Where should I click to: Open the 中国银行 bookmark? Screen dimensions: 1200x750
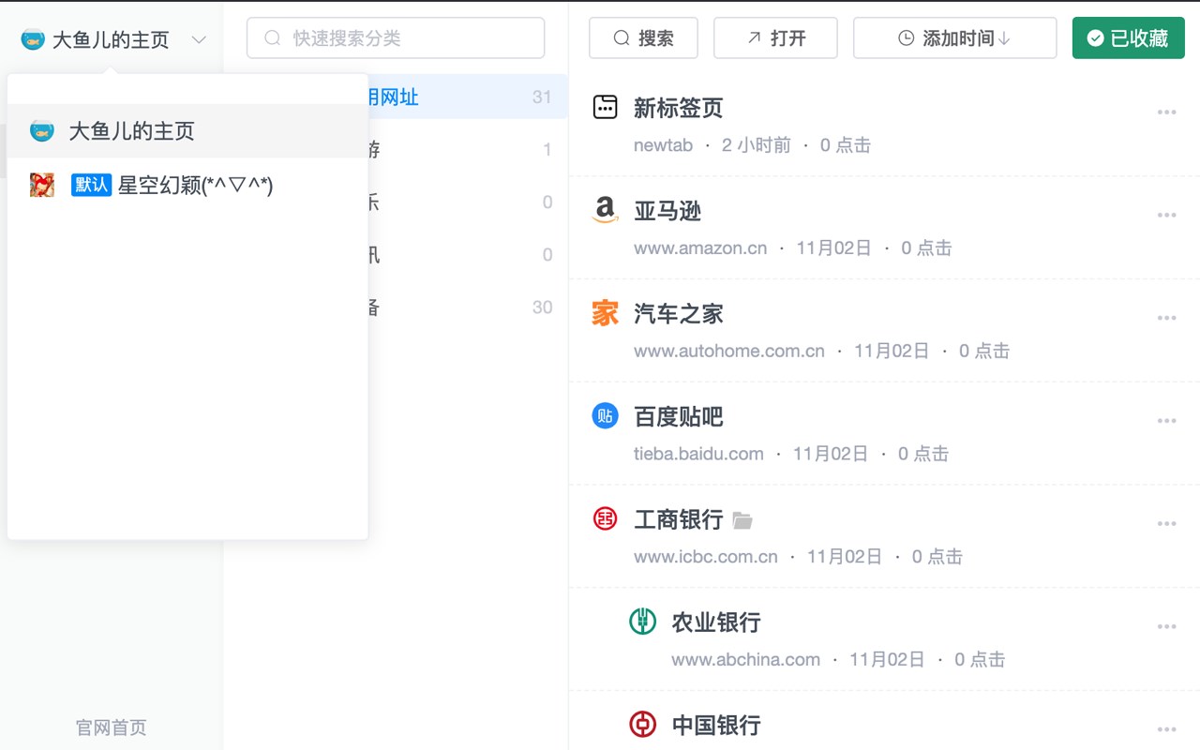(716, 726)
